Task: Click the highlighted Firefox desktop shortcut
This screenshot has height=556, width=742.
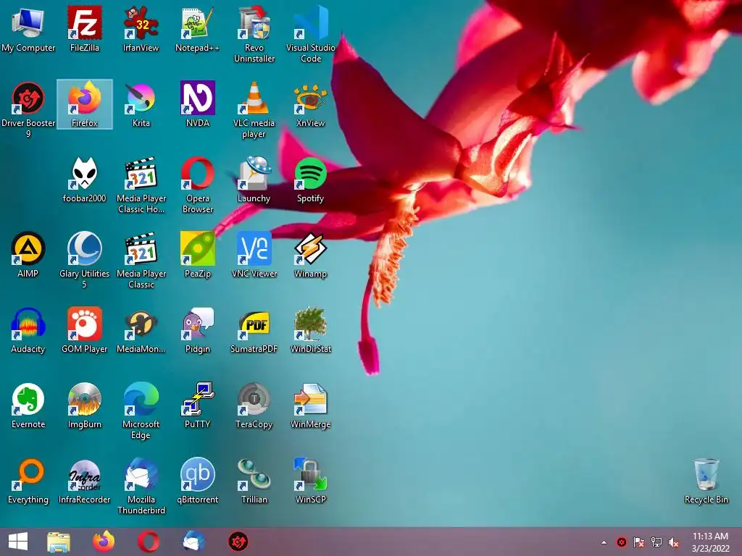Action: point(85,104)
